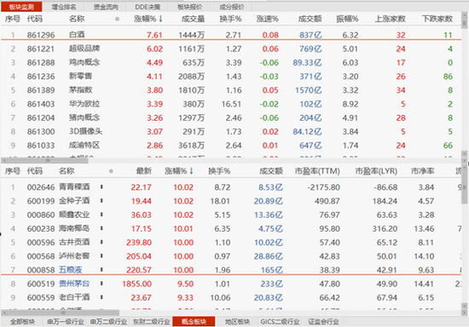This screenshot has height=327, width=469.
Task: Select the 板块监测 tab
Action: (x=21, y=7)
